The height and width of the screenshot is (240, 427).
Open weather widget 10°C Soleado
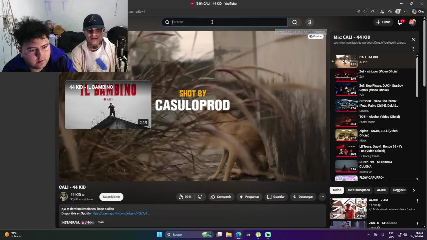tap(13, 235)
